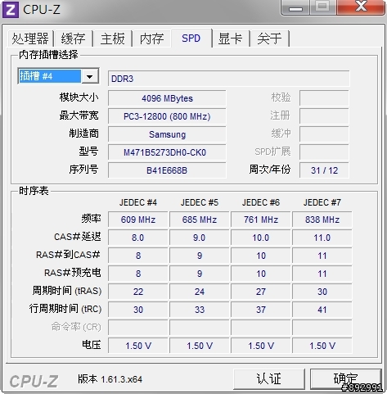Click the 电压 row label

tap(92, 345)
